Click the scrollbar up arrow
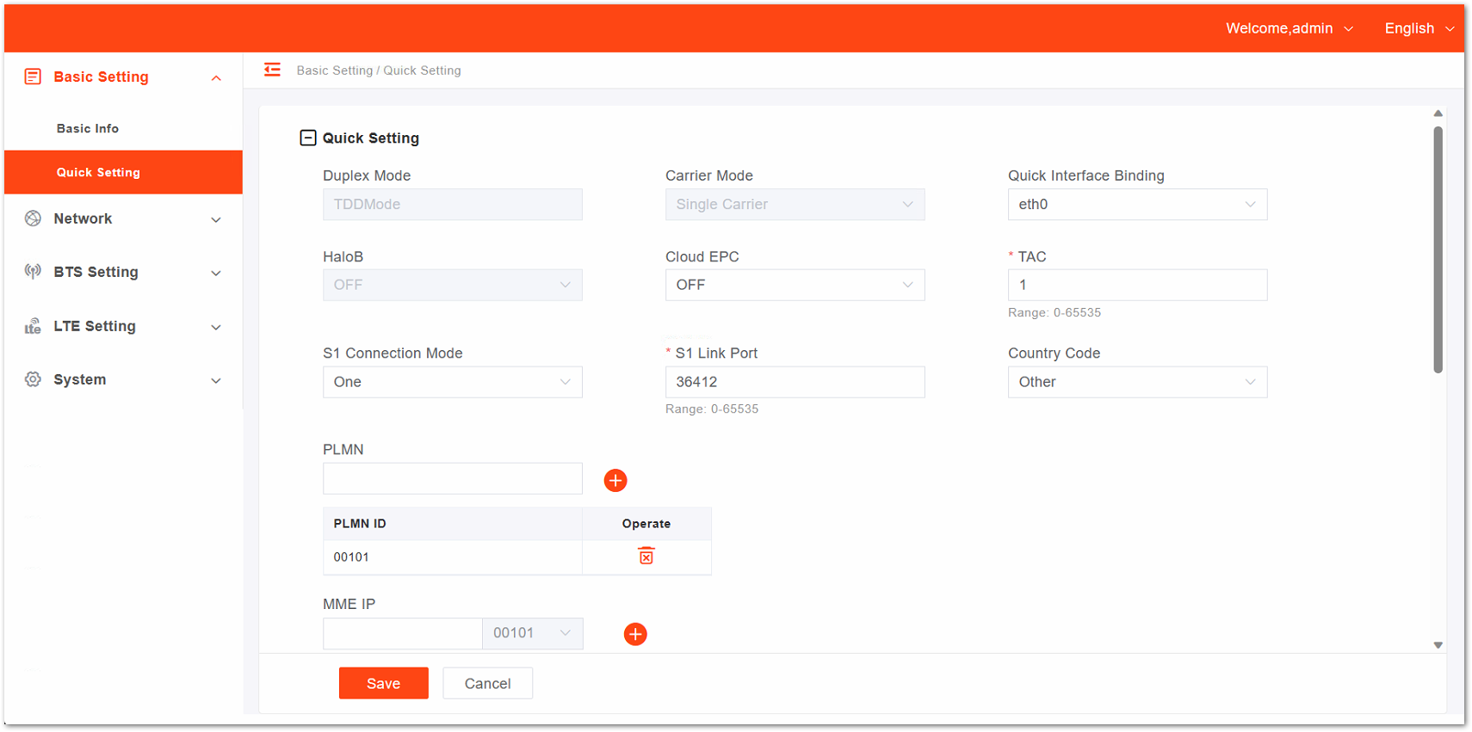Viewport: 1472px width, 732px height. click(x=1438, y=114)
